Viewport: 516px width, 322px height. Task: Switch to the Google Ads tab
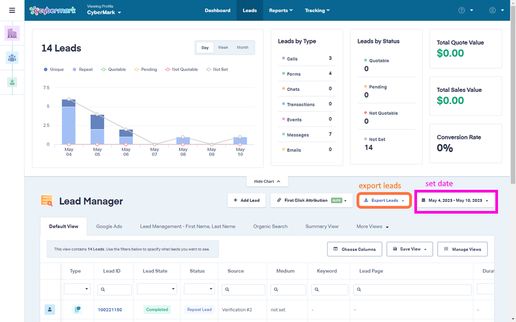[109, 226]
